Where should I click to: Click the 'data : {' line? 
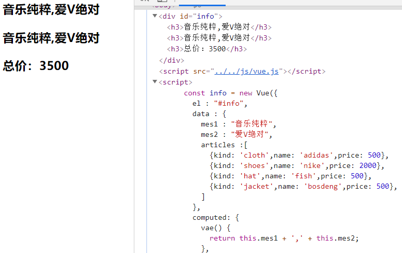[209, 114]
